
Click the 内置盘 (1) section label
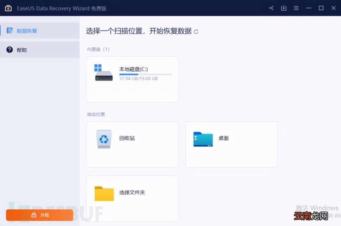point(98,49)
